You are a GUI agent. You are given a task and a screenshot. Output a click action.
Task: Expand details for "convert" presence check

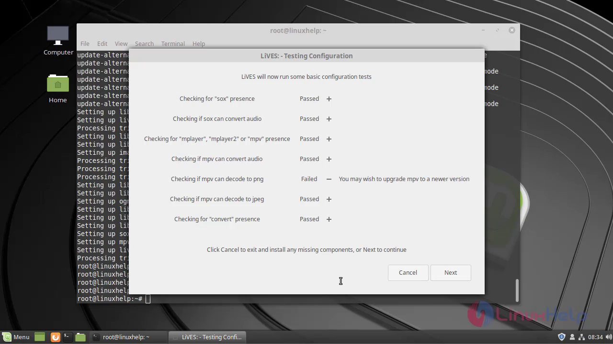click(x=329, y=219)
